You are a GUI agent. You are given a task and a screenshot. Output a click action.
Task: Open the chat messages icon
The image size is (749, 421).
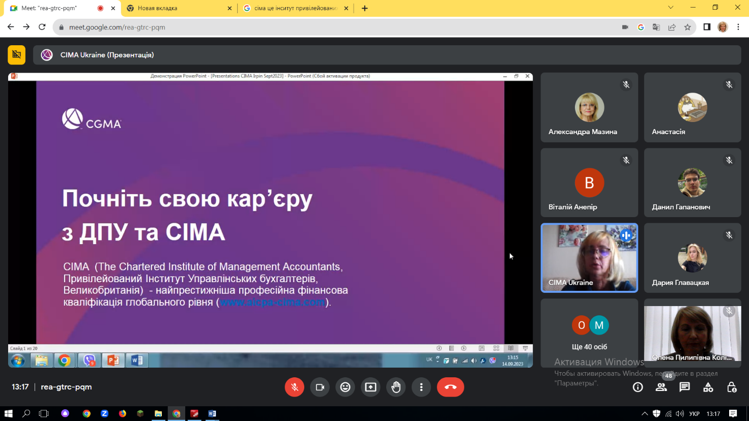(x=684, y=387)
